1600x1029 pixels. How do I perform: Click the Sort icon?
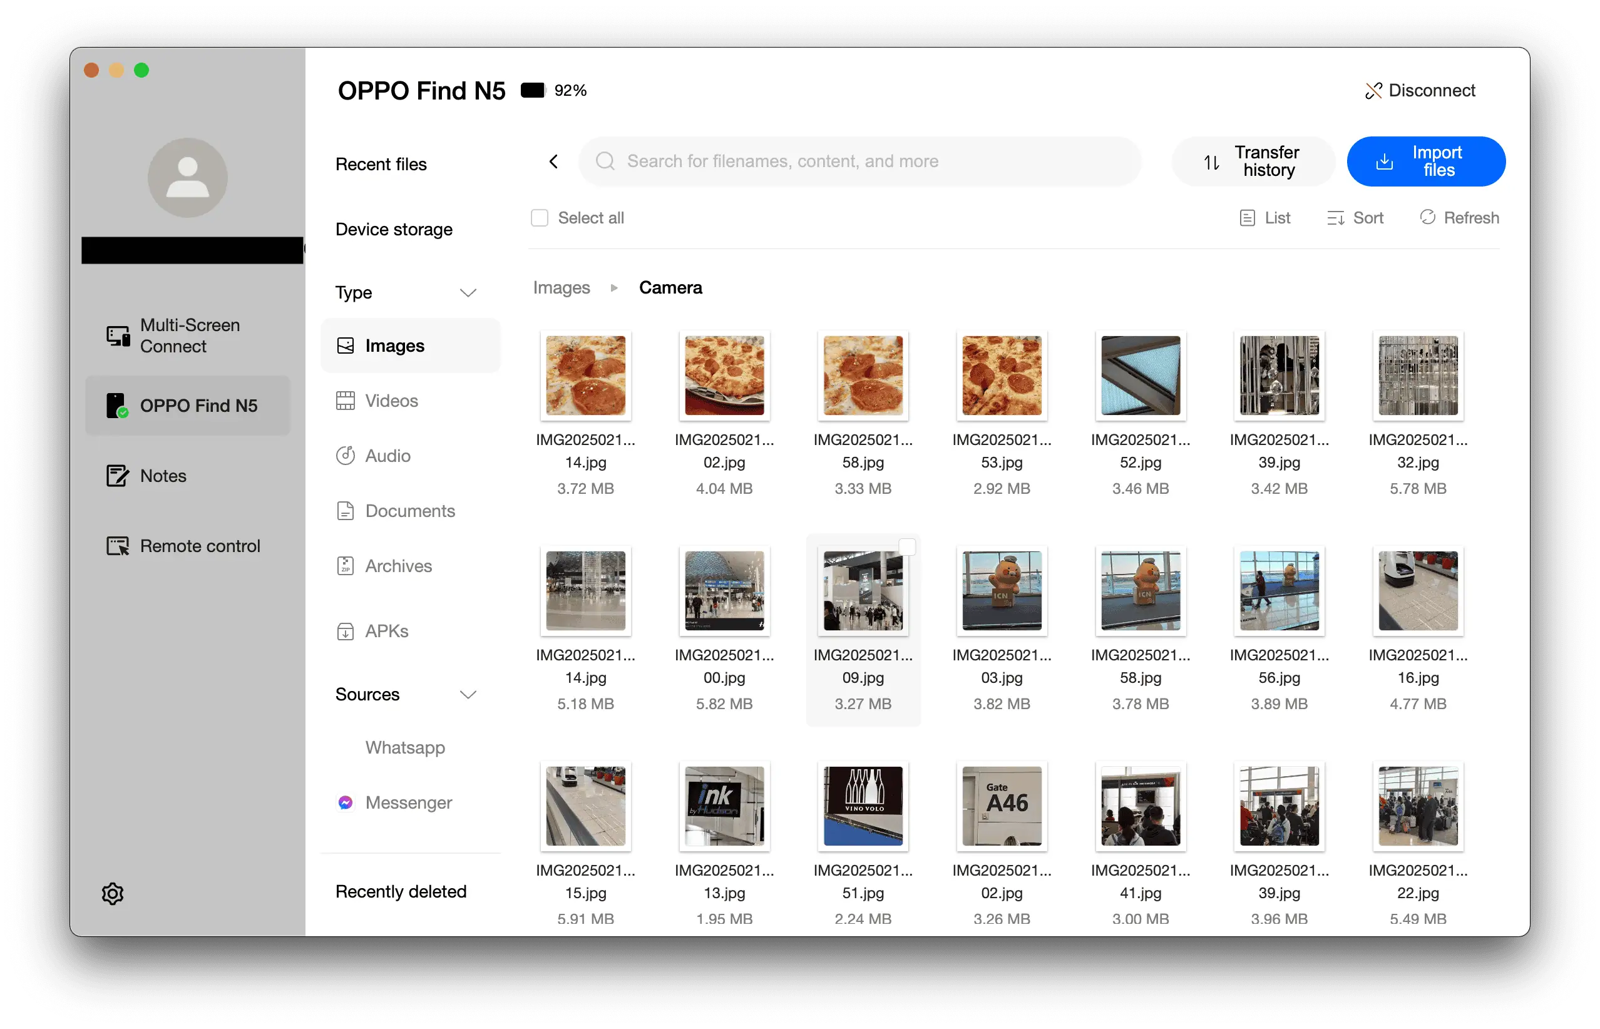1335,218
